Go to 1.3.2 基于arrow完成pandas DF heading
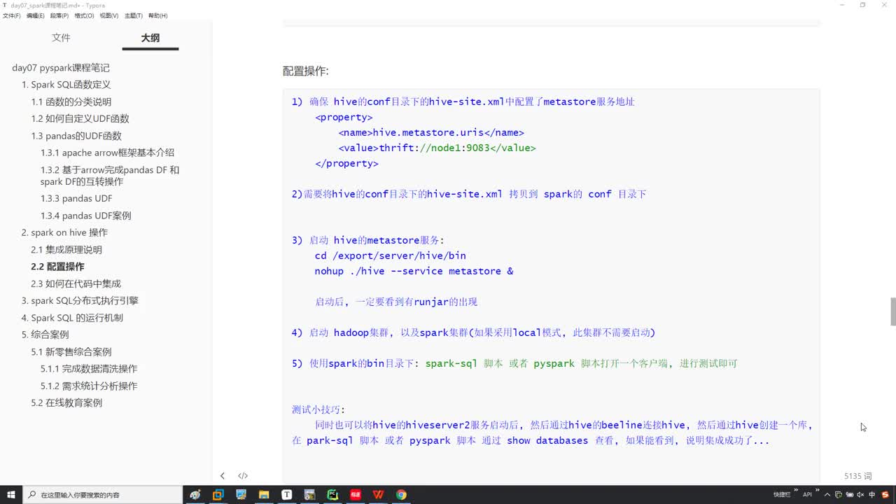Image resolution: width=896 pixels, height=504 pixels. 110,176
